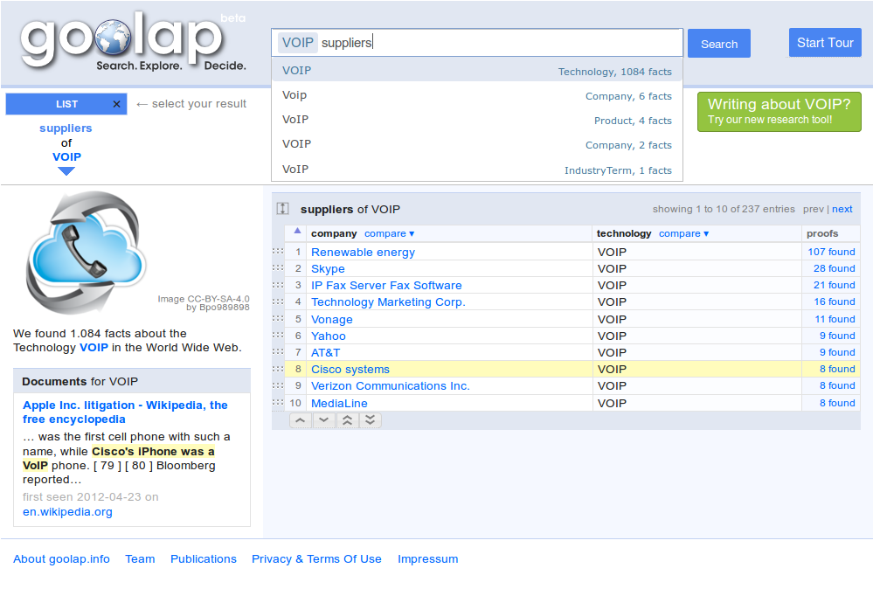
Task: Click the double up-chevron move-to-top button
Action: tap(347, 420)
